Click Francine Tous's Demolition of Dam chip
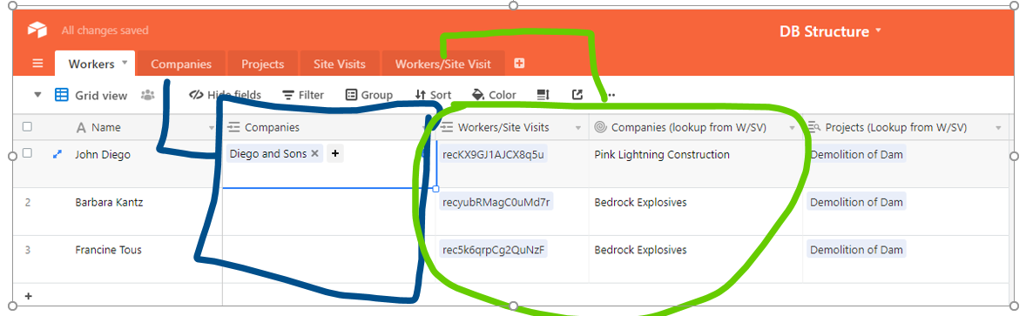Screen dimensions: 1026x316 (856, 250)
